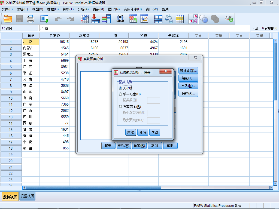Screen dimensions: 279x209
Task: Click the Show all variables gray circles icon
Action: coord(215,19)
